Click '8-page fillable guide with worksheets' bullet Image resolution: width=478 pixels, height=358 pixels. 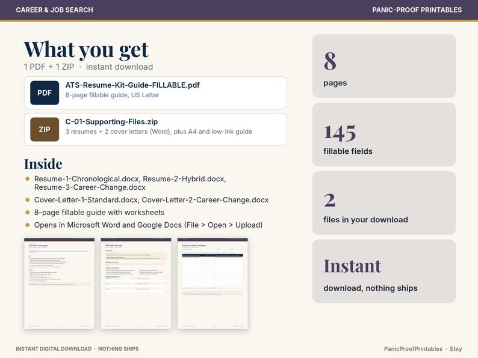(99, 213)
